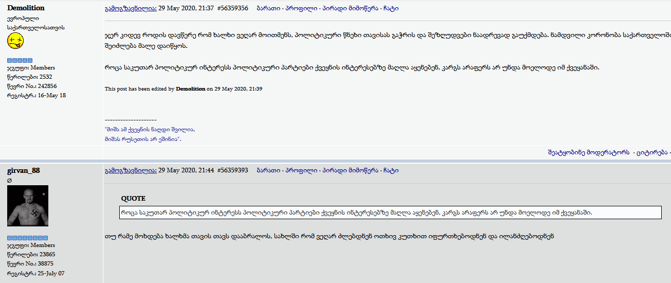
Task: Click 'ბარათი' on Demolition's post
Action: pos(268,8)
